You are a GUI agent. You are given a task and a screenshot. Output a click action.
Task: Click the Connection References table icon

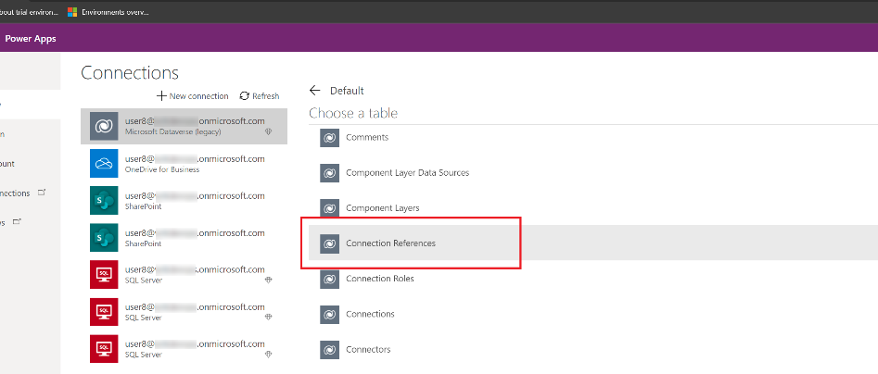point(330,243)
